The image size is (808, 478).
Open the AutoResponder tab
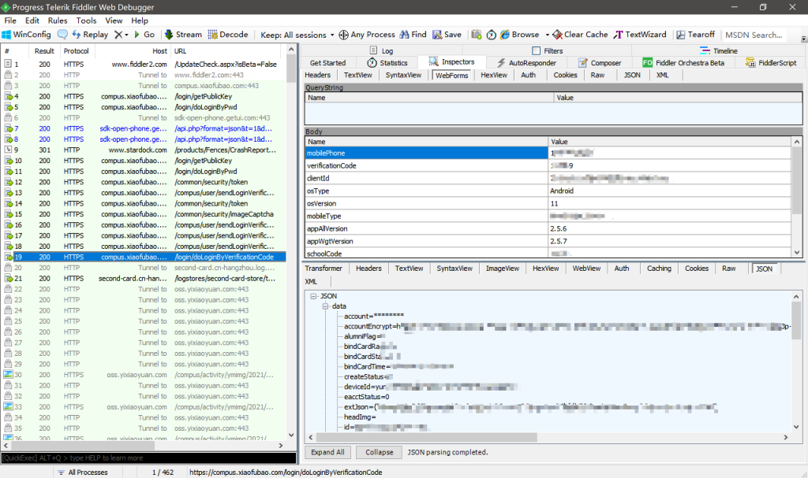526,63
